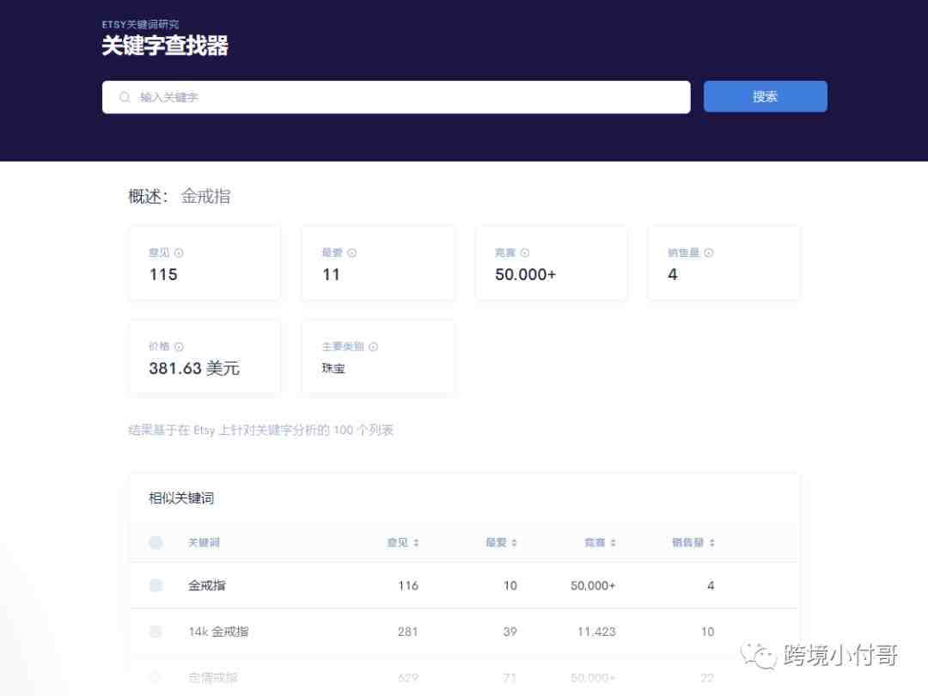928x696 pixels.
Task: Open info icon beside 主要类别 card label
Action: pyautogui.click(x=374, y=347)
